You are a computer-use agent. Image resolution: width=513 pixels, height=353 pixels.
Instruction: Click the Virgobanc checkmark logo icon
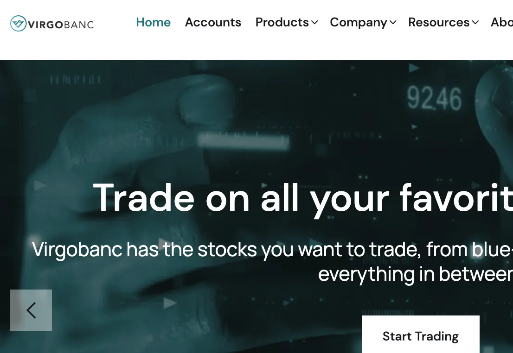point(19,24)
